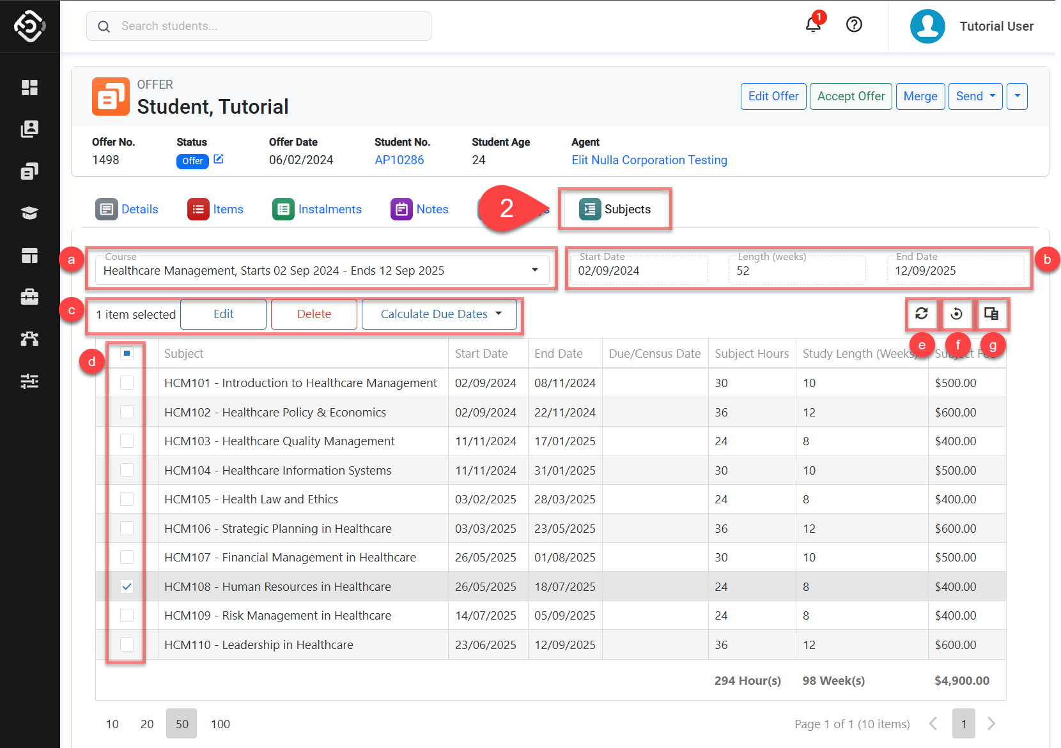
Task: Open the student contacts icon in sidebar
Action: [x=29, y=129]
